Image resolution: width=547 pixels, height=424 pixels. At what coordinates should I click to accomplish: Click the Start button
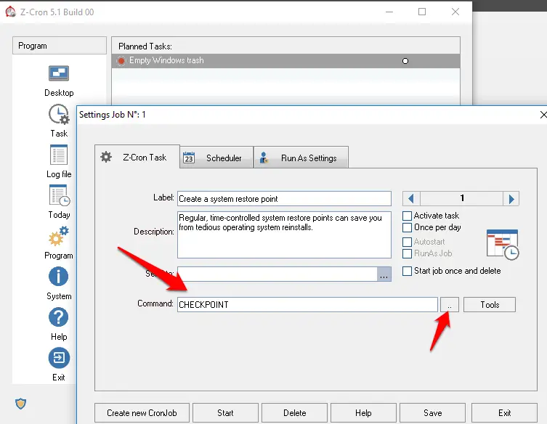point(225,413)
